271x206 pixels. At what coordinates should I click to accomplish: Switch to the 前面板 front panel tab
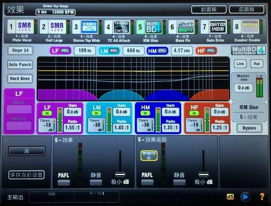click(x=209, y=9)
